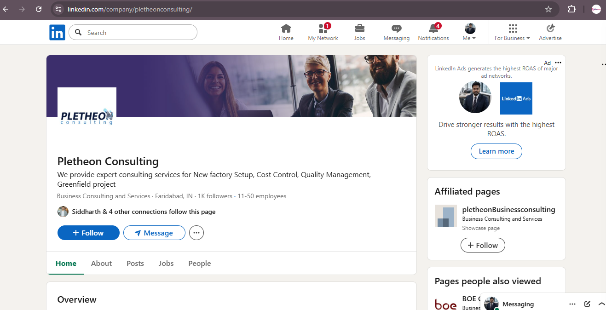This screenshot has height=310, width=606.
Task: Open Messaging overlay options dots
Action: [572, 304]
